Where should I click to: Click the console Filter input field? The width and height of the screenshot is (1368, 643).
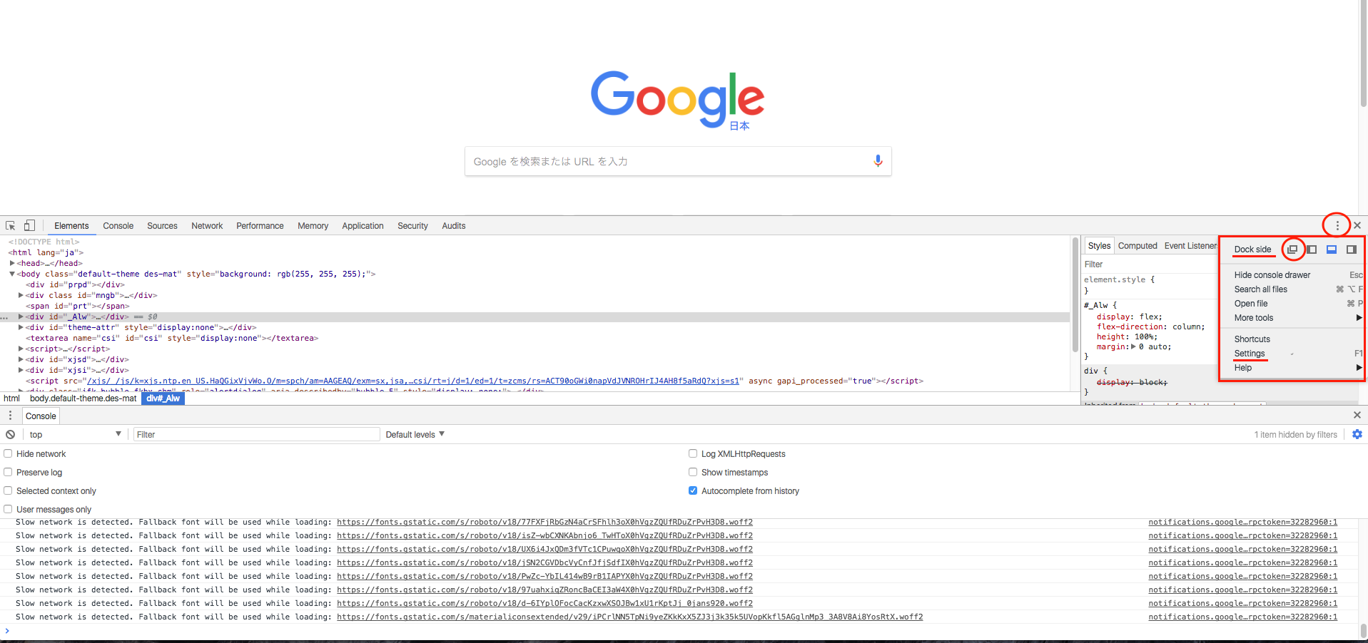257,434
